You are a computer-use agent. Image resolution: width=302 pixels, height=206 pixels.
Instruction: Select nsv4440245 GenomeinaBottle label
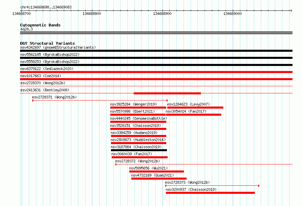coord(138,118)
